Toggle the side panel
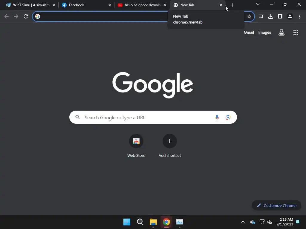The width and height of the screenshot is (306, 229). coord(280,16)
